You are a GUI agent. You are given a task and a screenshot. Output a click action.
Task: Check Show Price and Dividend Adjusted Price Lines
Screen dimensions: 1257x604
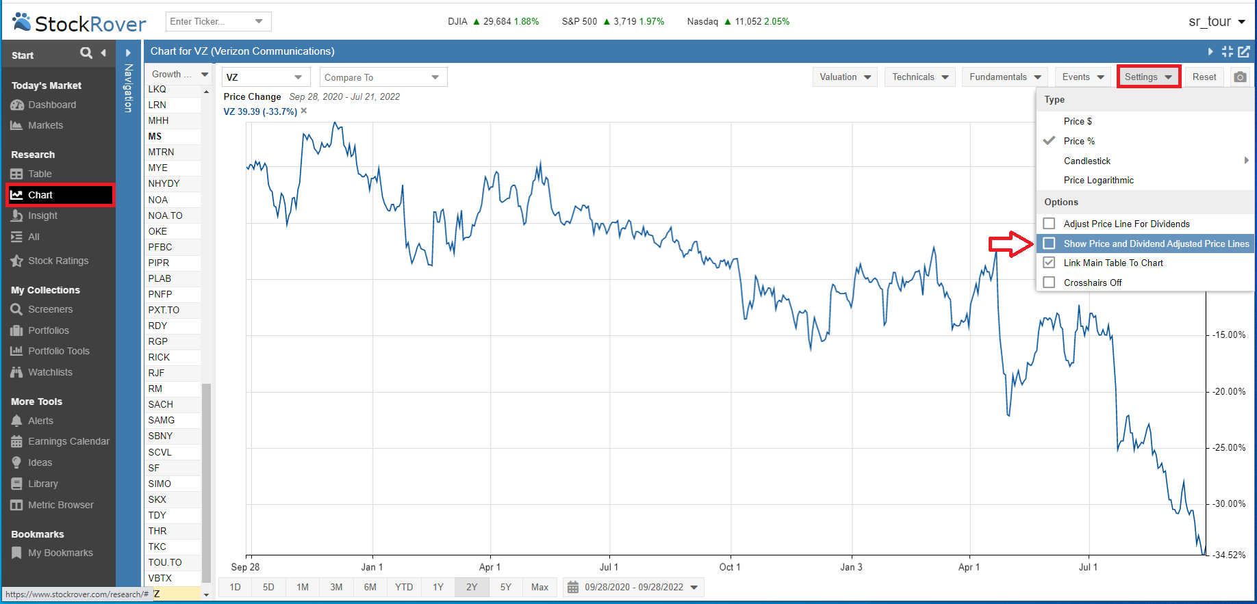[x=1049, y=243]
